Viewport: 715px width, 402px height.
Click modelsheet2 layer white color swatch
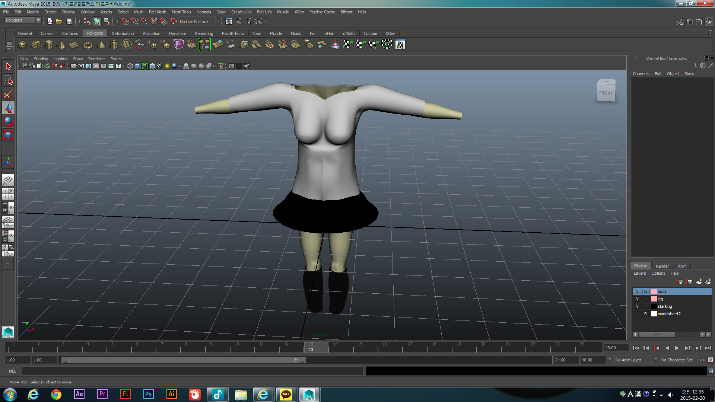[x=654, y=314]
